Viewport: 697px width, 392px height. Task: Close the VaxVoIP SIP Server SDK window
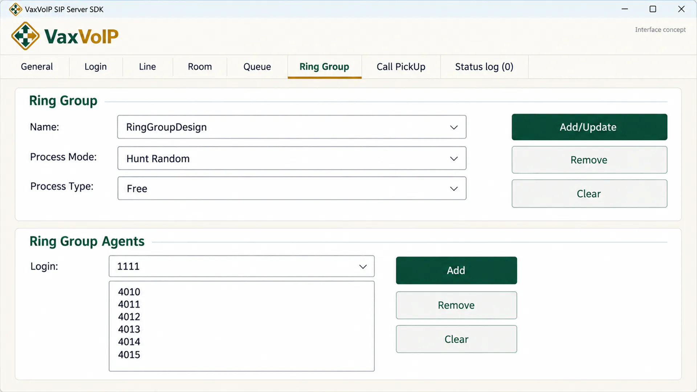pyautogui.click(x=681, y=9)
